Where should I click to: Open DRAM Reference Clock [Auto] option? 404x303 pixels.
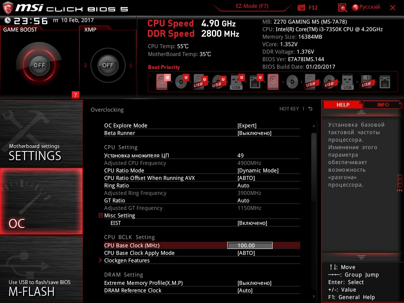click(245, 290)
